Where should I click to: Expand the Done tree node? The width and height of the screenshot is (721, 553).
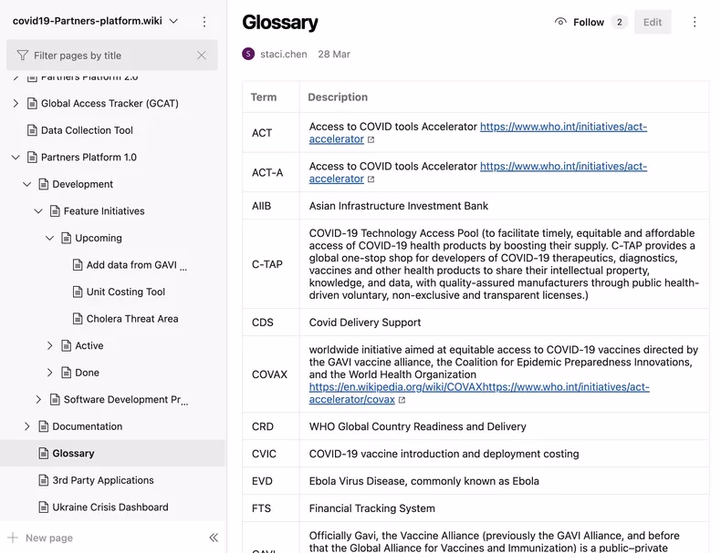point(49,373)
